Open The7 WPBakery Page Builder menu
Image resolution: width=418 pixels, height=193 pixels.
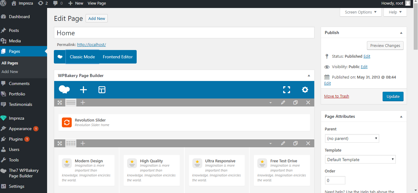tap(23, 173)
